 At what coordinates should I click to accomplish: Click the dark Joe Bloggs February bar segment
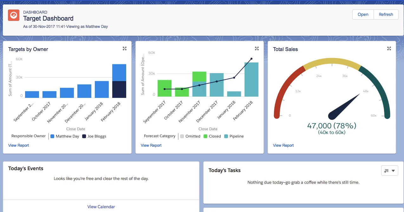click(119, 89)
